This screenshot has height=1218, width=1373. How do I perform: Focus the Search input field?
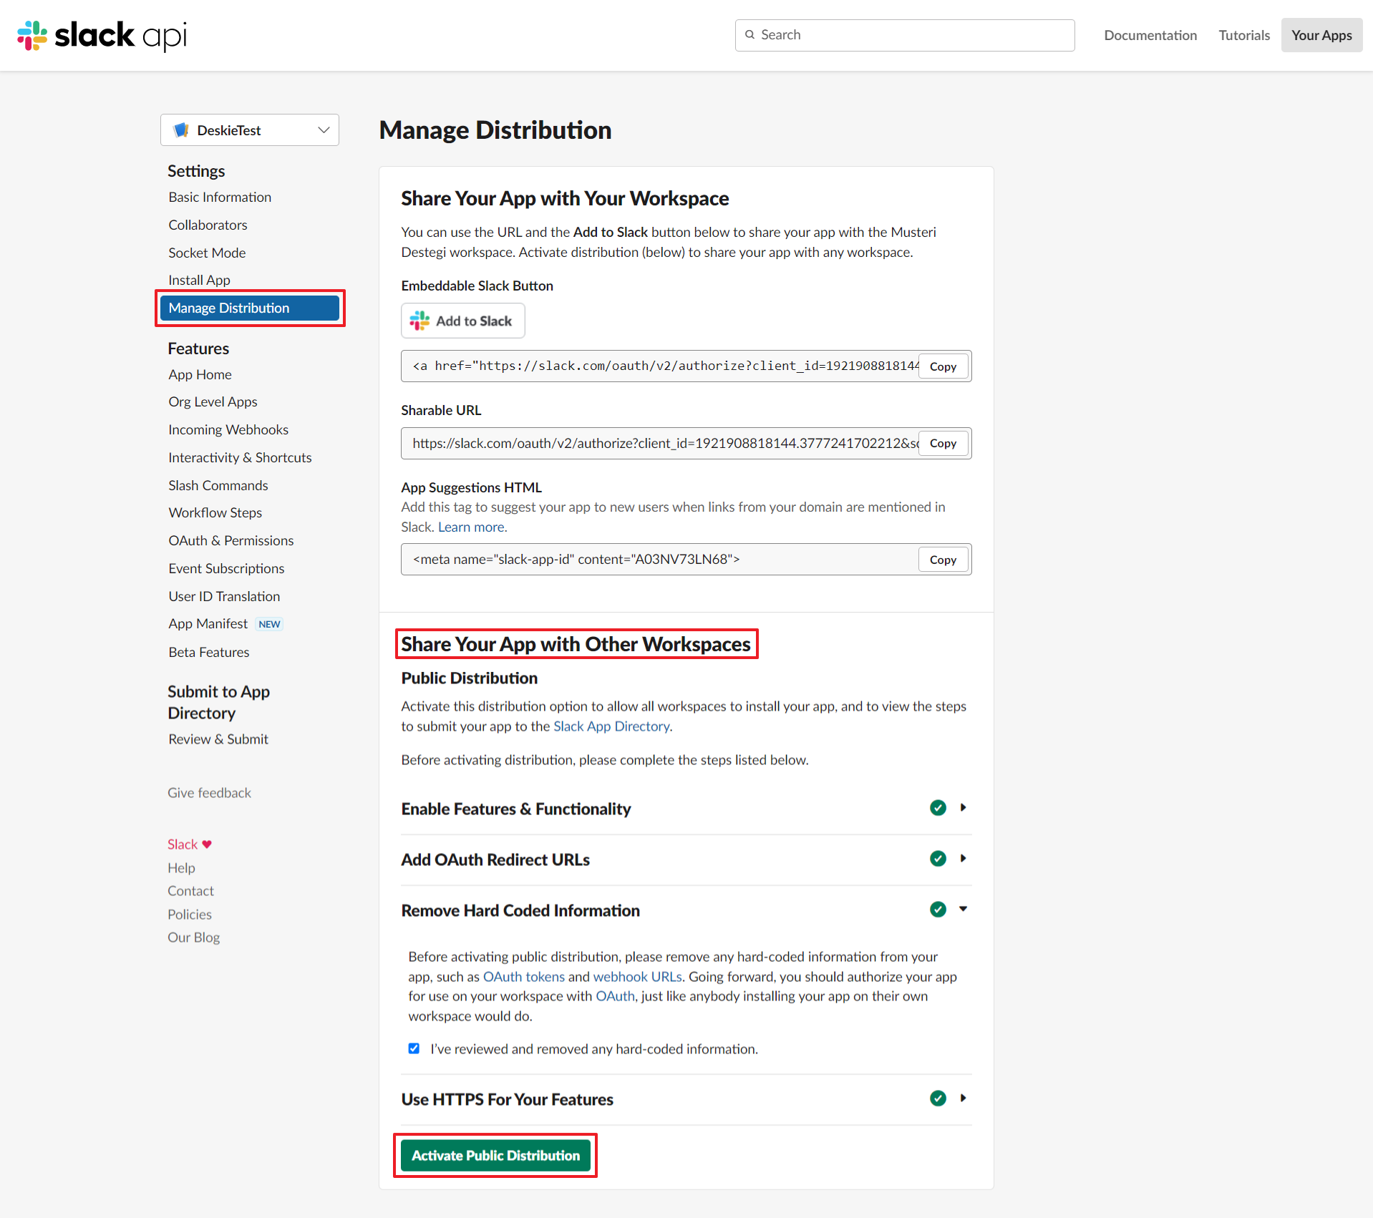point(904,35)
